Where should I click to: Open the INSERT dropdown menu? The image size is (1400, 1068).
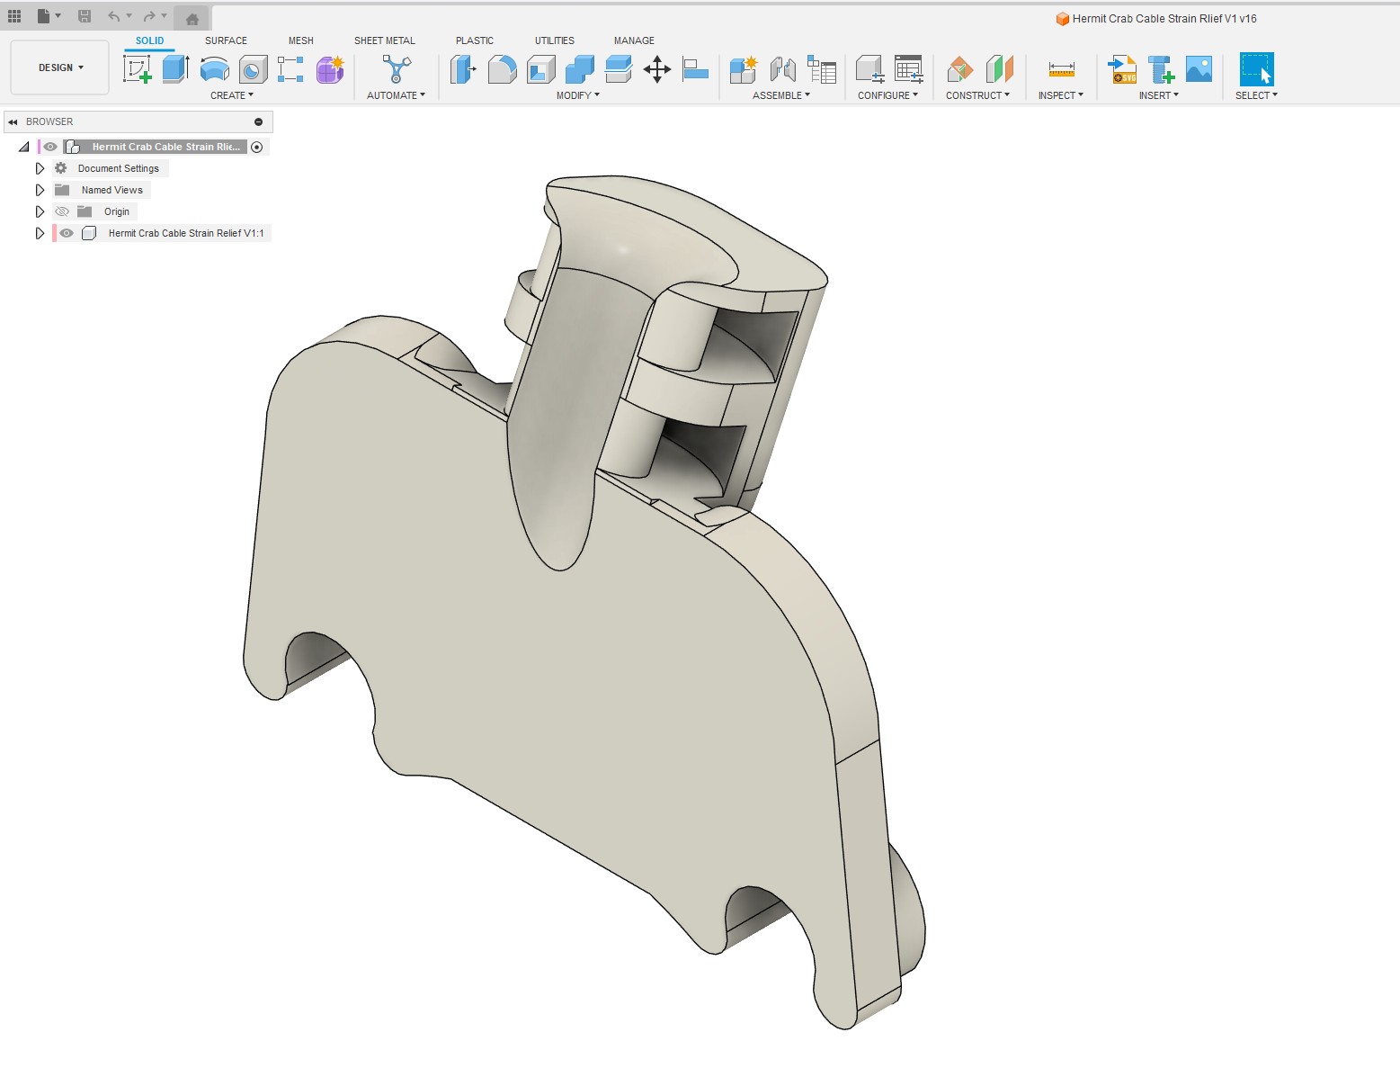pos(1159,95)
